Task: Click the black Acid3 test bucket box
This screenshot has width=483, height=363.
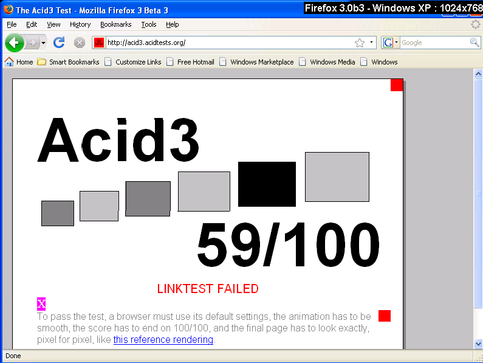Action: (267, 184)
